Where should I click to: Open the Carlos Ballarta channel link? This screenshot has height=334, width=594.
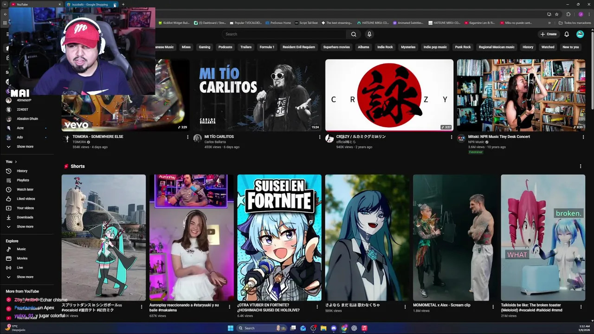point(215,142)
